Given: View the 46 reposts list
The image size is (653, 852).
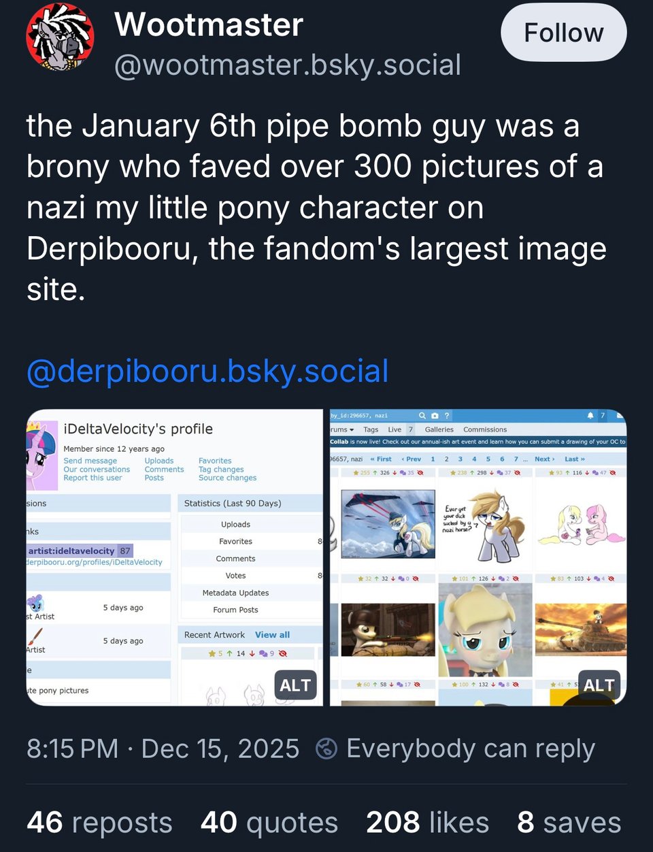Looking at the screenshot, I should (x=99, y=822).
